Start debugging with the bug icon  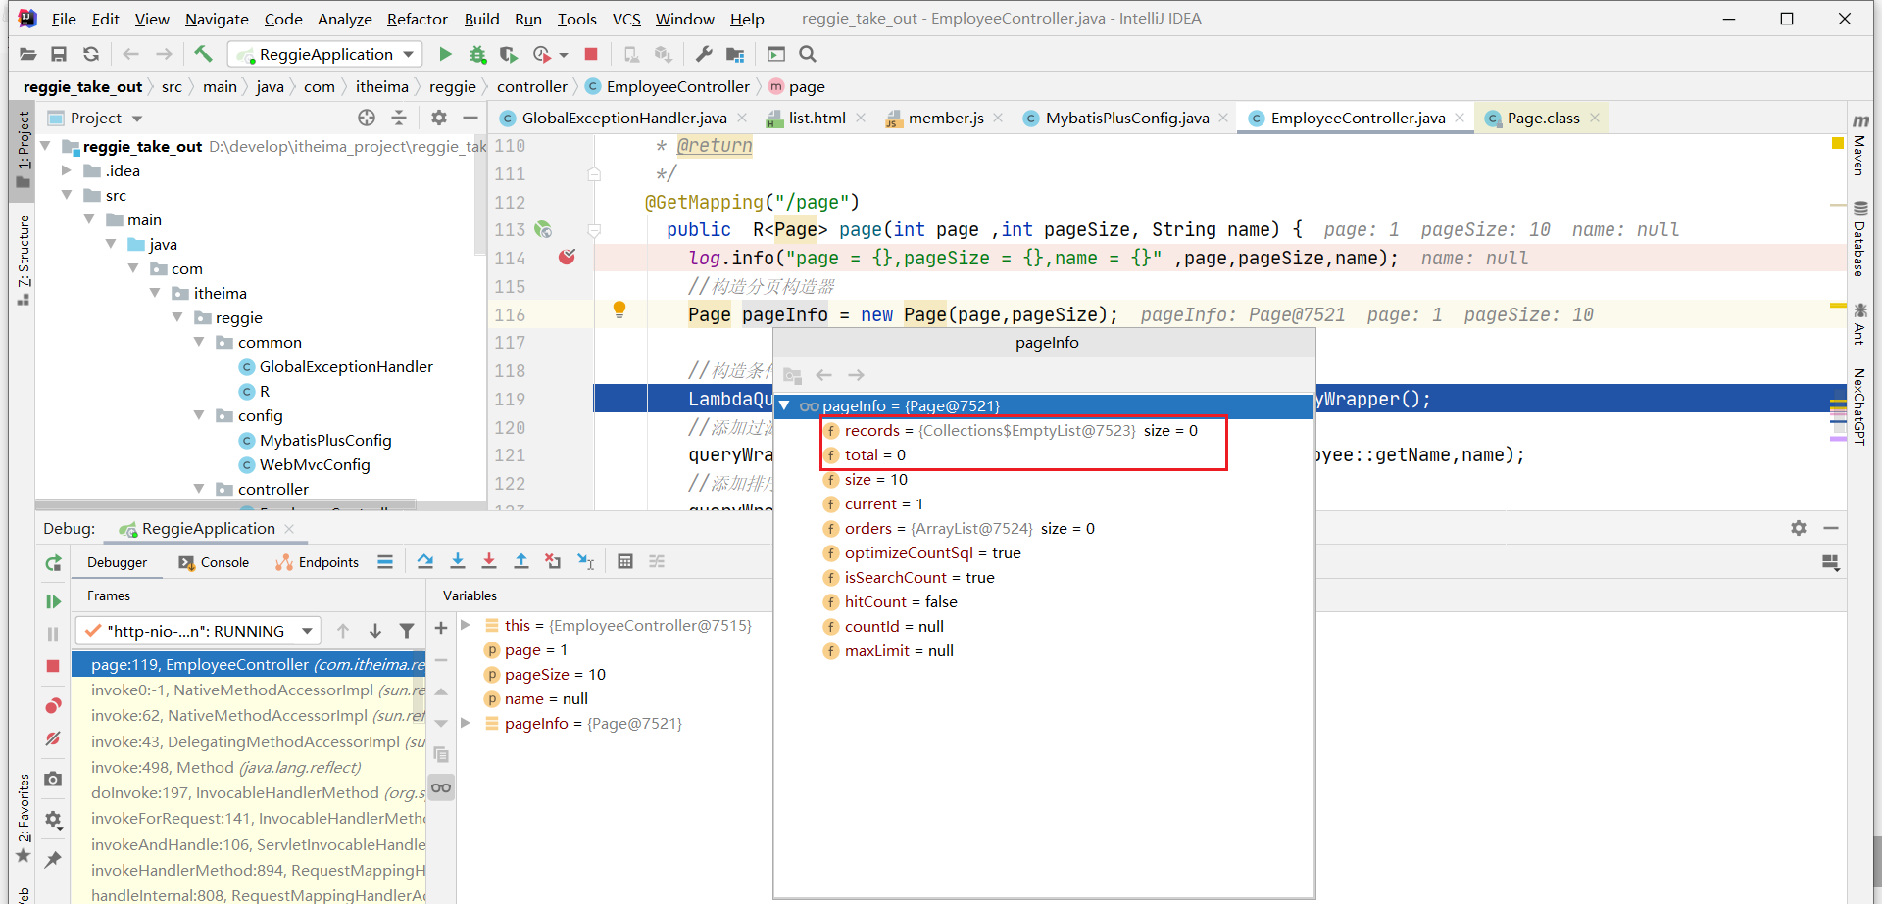click(x=477, y=54)
